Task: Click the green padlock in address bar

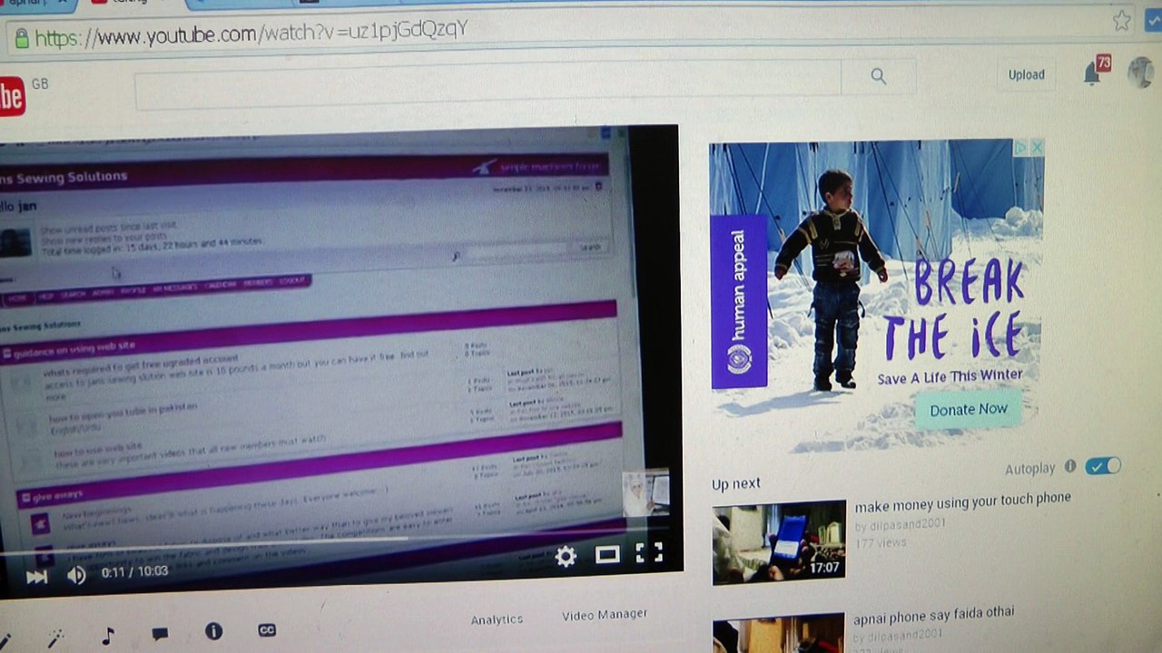Action: [21, 38]
